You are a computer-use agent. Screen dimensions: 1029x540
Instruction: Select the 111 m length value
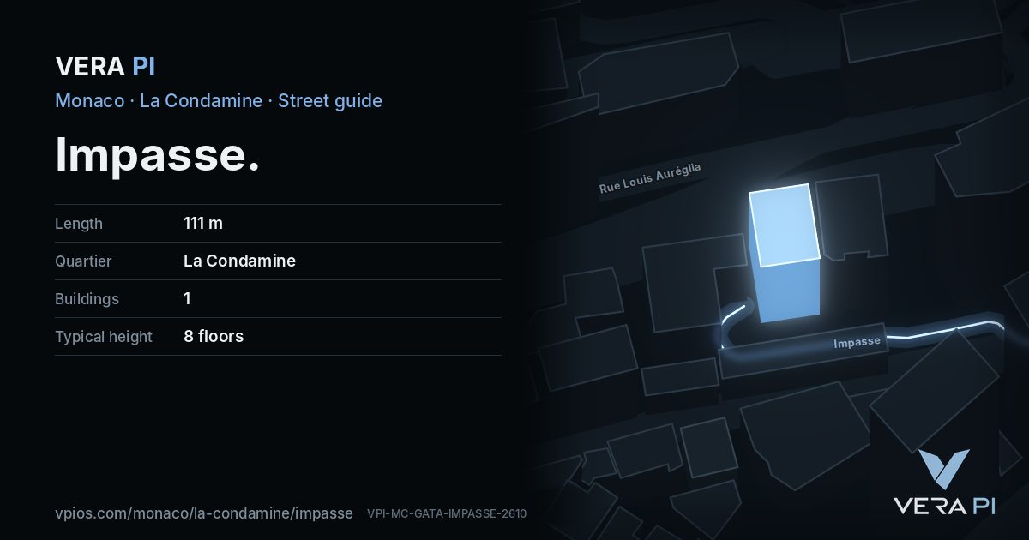tap(203, 224)
